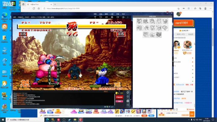Image resolution: width=217 pixels, height=122 pixels.
Task: Select third character portrait in top row
Action: pyautogui.click(x=152, y=21)
